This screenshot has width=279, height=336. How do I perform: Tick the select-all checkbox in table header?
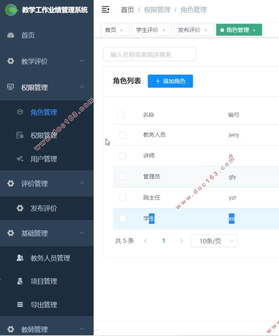tap(121, 115)
